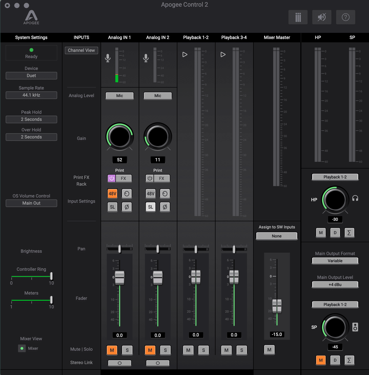This screenshot has height=375, width=369.
Task: Unmute the SP output
Action: point(321,360)
